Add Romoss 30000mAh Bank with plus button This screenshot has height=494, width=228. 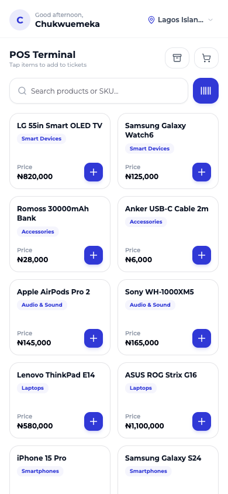coord(94,255)
